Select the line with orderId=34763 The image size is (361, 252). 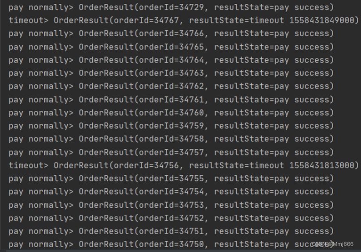[x=171, y=73]
